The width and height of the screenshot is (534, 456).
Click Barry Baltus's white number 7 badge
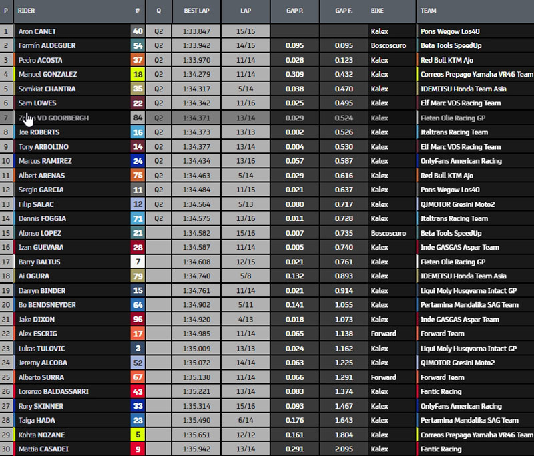coord(138,262)
